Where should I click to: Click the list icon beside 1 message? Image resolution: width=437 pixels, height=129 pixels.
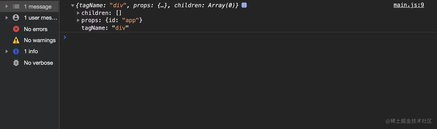[x=16, y=6]
